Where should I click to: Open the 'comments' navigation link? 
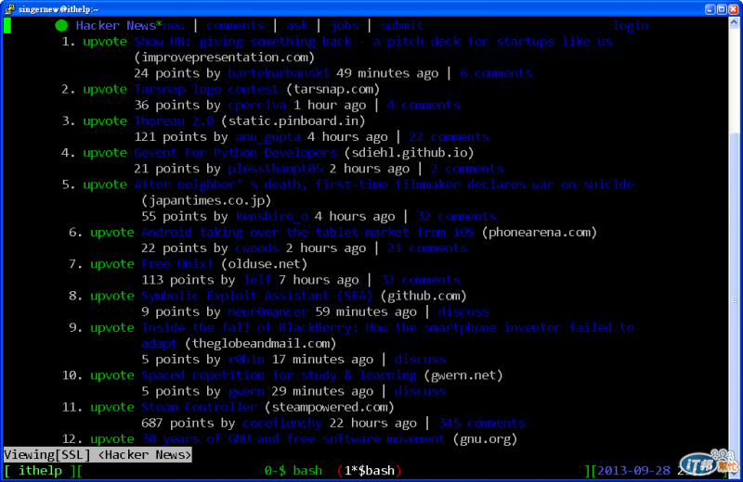tap(236, 26)
